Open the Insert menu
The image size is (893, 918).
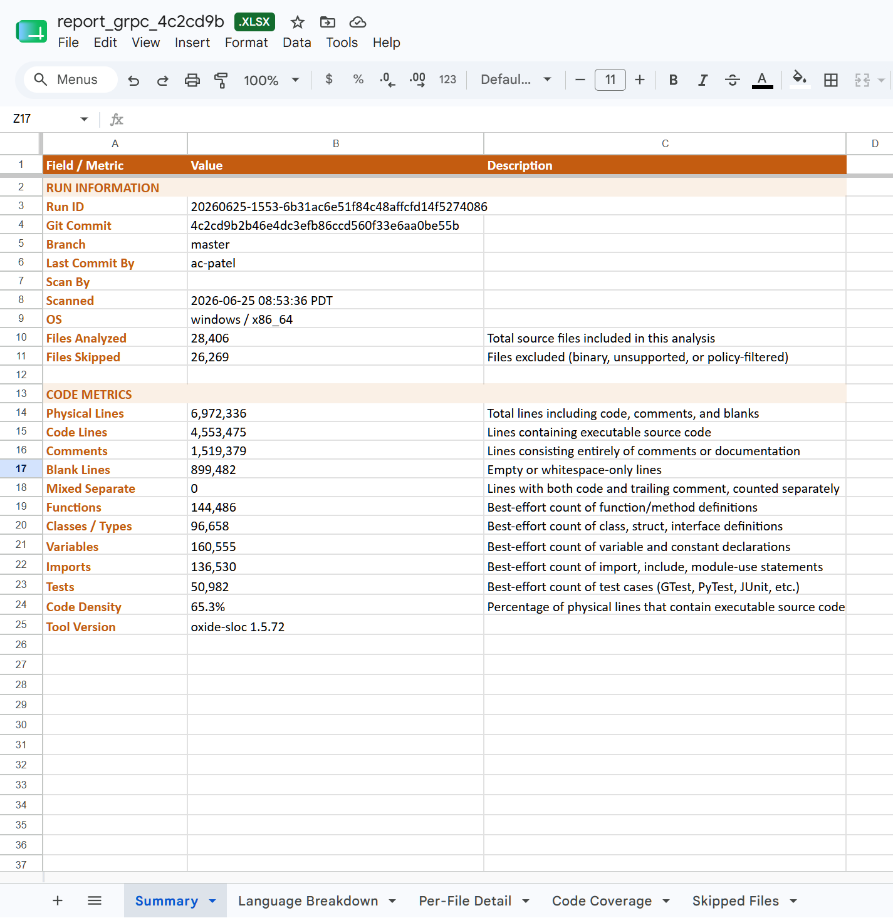point(192,43)
